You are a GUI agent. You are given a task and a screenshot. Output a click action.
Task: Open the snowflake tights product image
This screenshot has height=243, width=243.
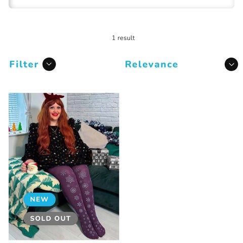pos(64,166)
